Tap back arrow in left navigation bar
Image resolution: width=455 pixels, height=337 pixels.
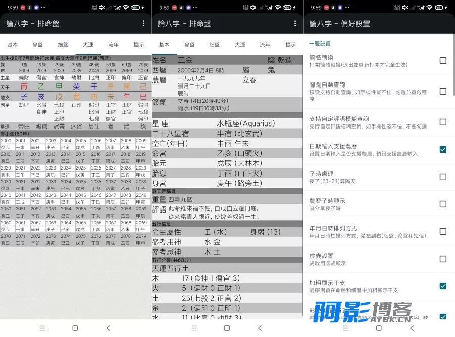tap(108, 328)
